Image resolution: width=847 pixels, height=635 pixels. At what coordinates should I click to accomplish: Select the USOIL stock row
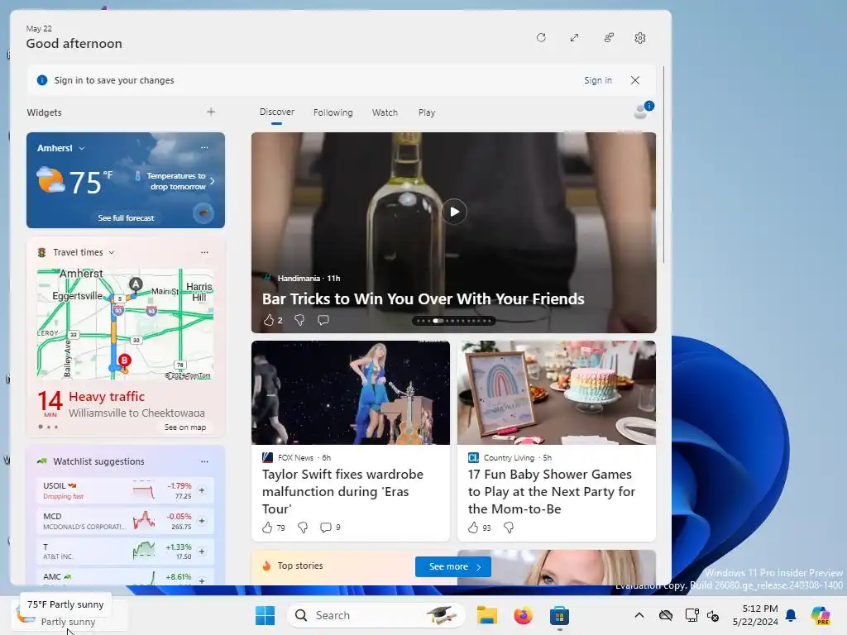click(125, 490)
